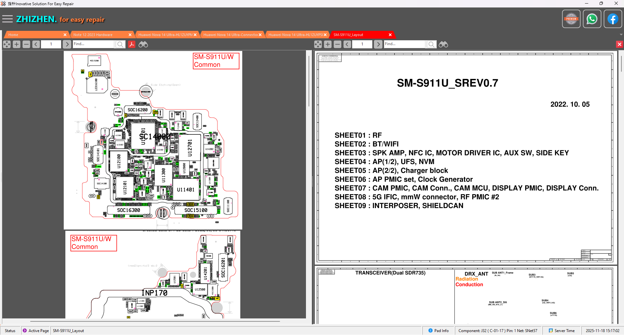Click the Server Time icon in status bar
The width and height of the screenshot is (624, 335).
click(551, 330)
